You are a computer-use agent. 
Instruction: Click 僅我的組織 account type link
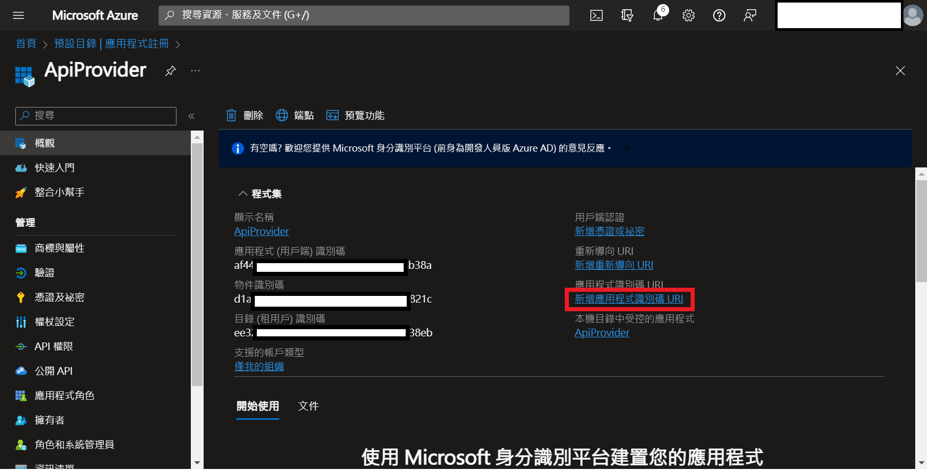coord(259,367)
